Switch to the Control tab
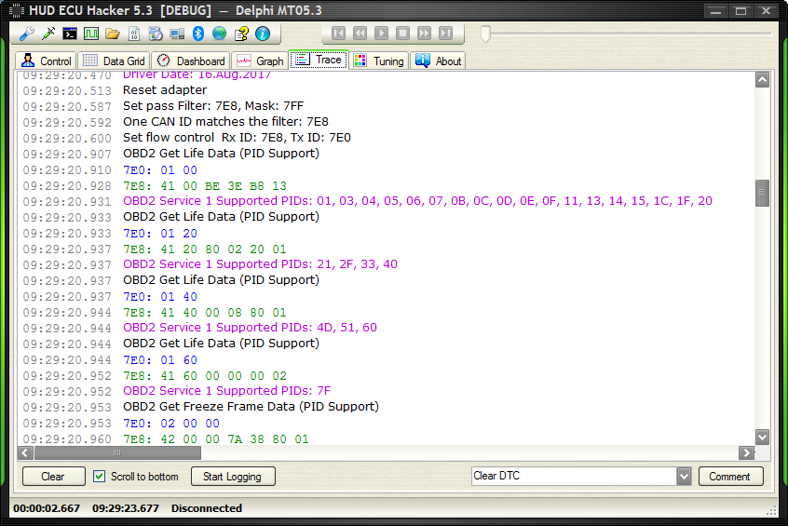 click(x=46, y=61)
